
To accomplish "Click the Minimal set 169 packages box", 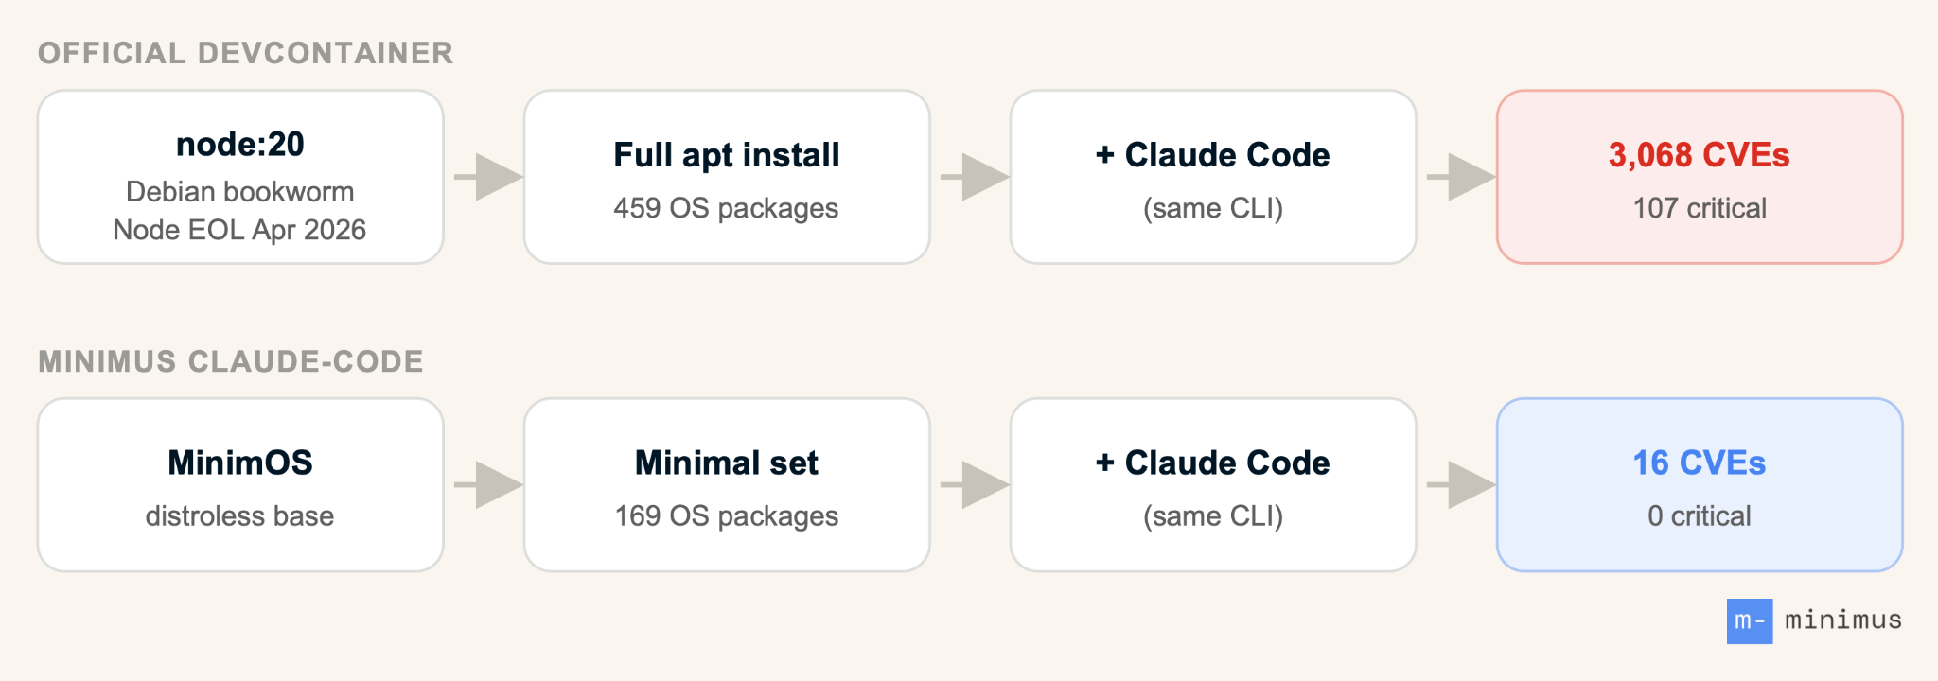I will [727, 485].
